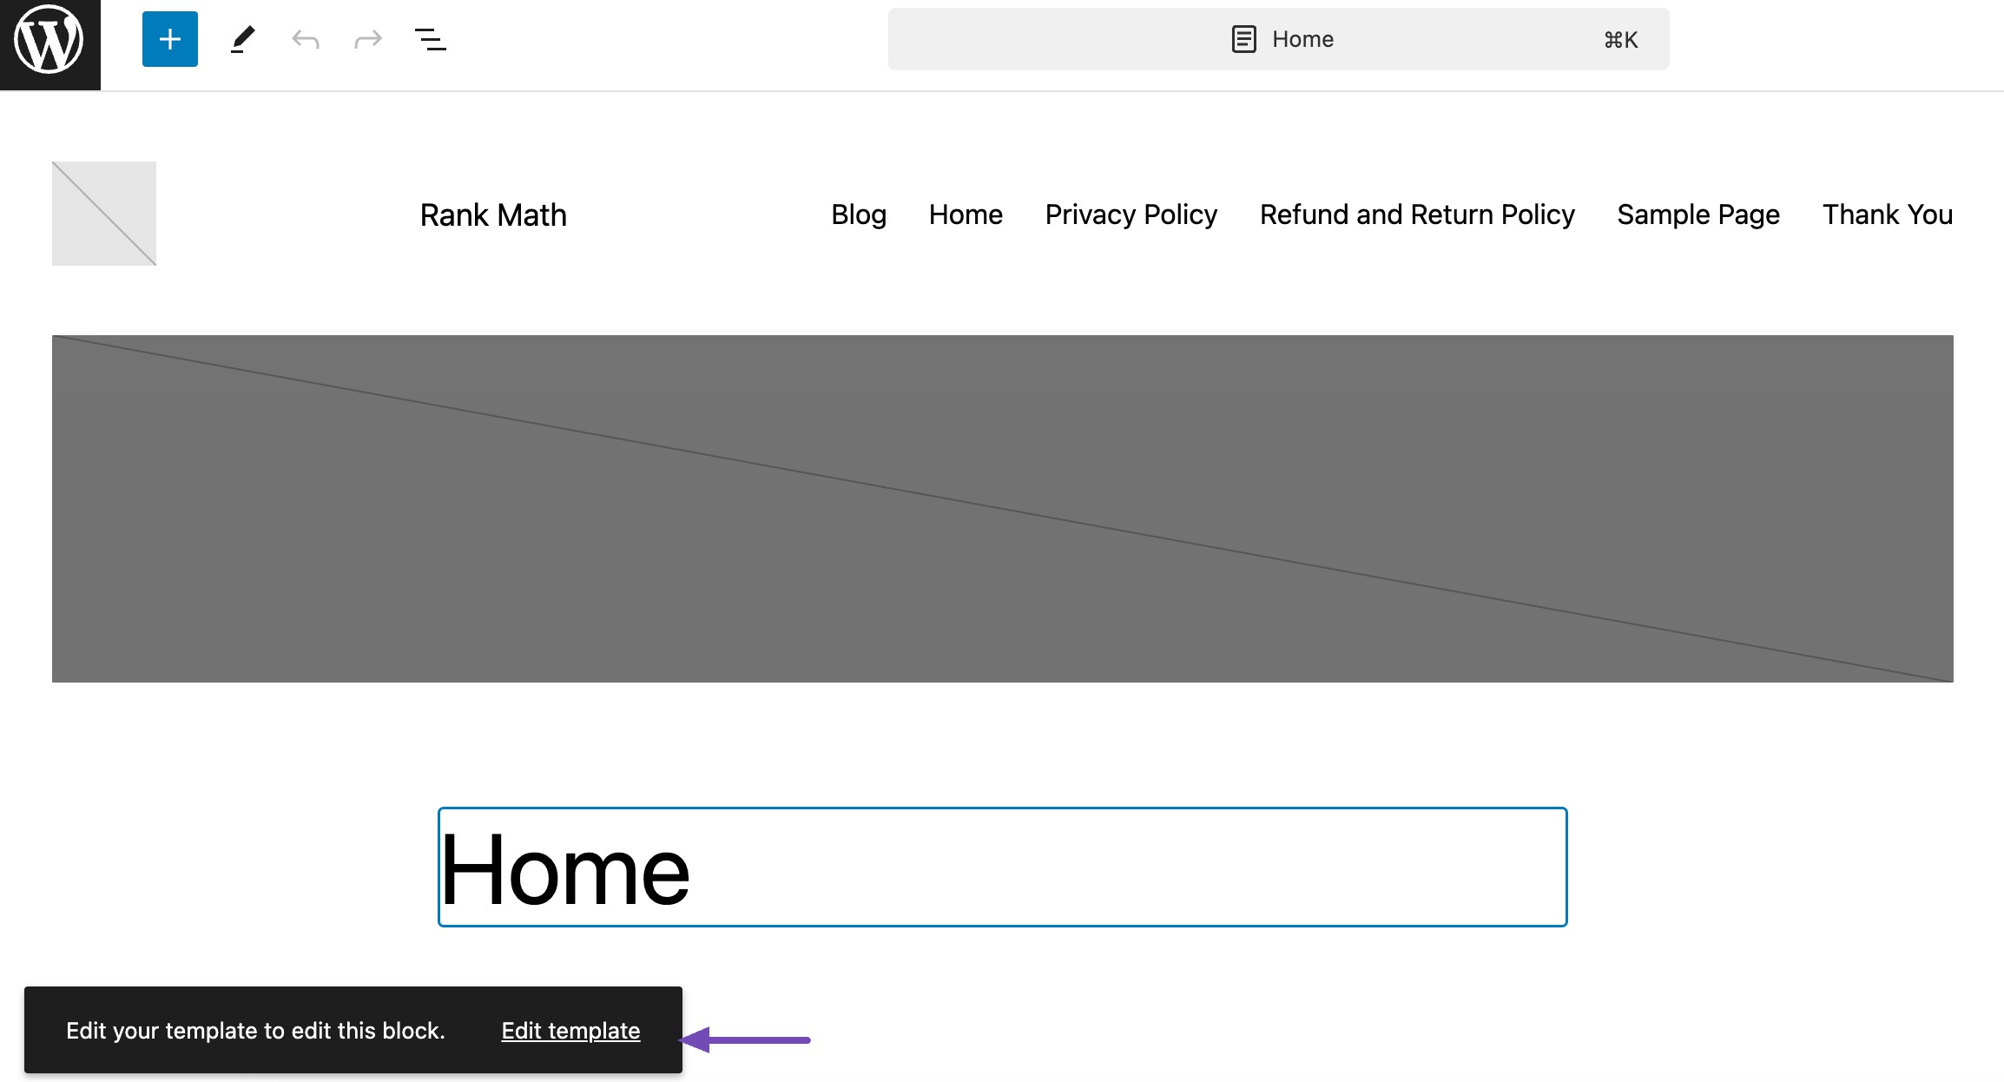Viewport: 2004px width, 1082px height.
Task: Click the Add New Block (+) icon
Action: pyautogui.click(x=169, y=37)
